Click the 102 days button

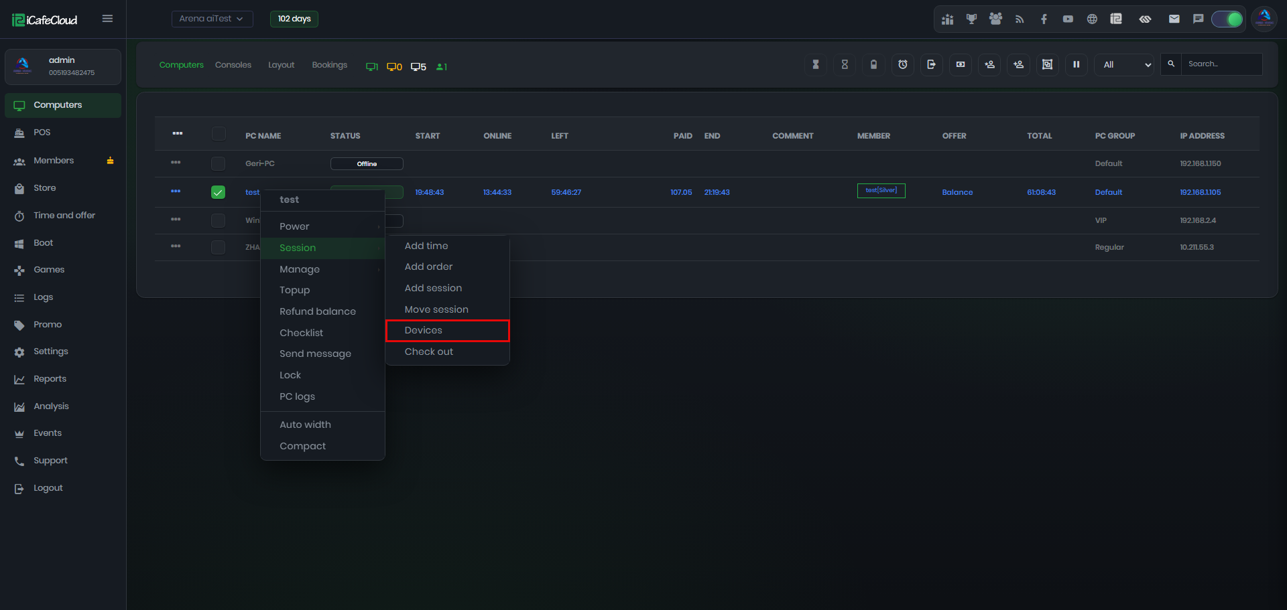[x=294, y=19]
